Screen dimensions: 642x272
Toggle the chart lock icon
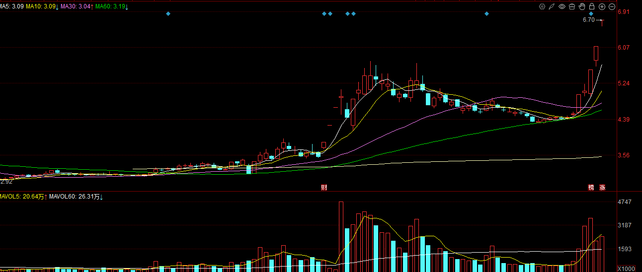tap(592, 6)
